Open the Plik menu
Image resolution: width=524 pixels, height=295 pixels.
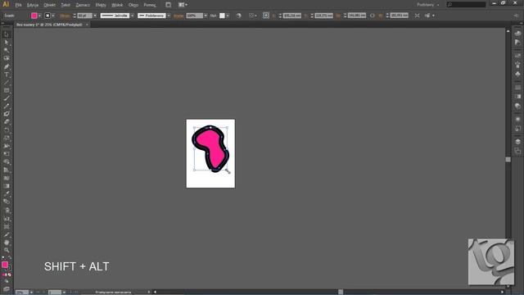(18, 5)
